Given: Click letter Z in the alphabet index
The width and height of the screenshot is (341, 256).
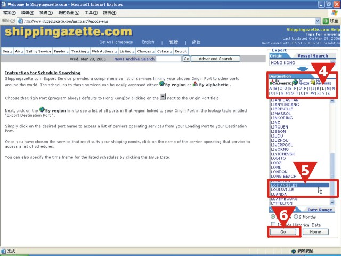Looking at the screenshot, I should (x=329, y=93).
